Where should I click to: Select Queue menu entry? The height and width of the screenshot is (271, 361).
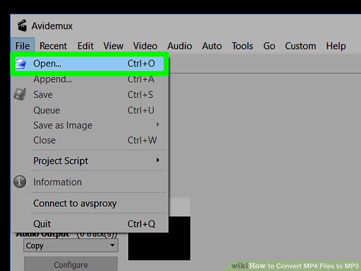(x=47, y=110)
